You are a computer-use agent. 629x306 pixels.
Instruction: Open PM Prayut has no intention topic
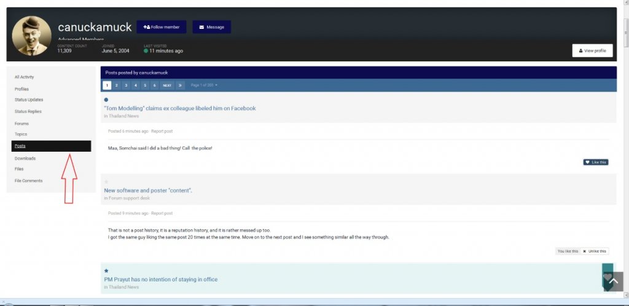point(160,279)
